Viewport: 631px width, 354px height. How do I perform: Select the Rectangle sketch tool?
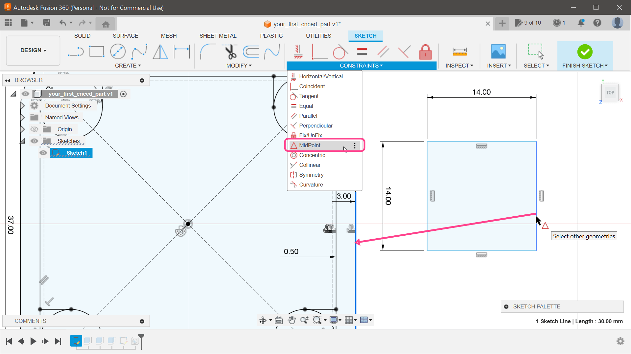tap(97, 52)
